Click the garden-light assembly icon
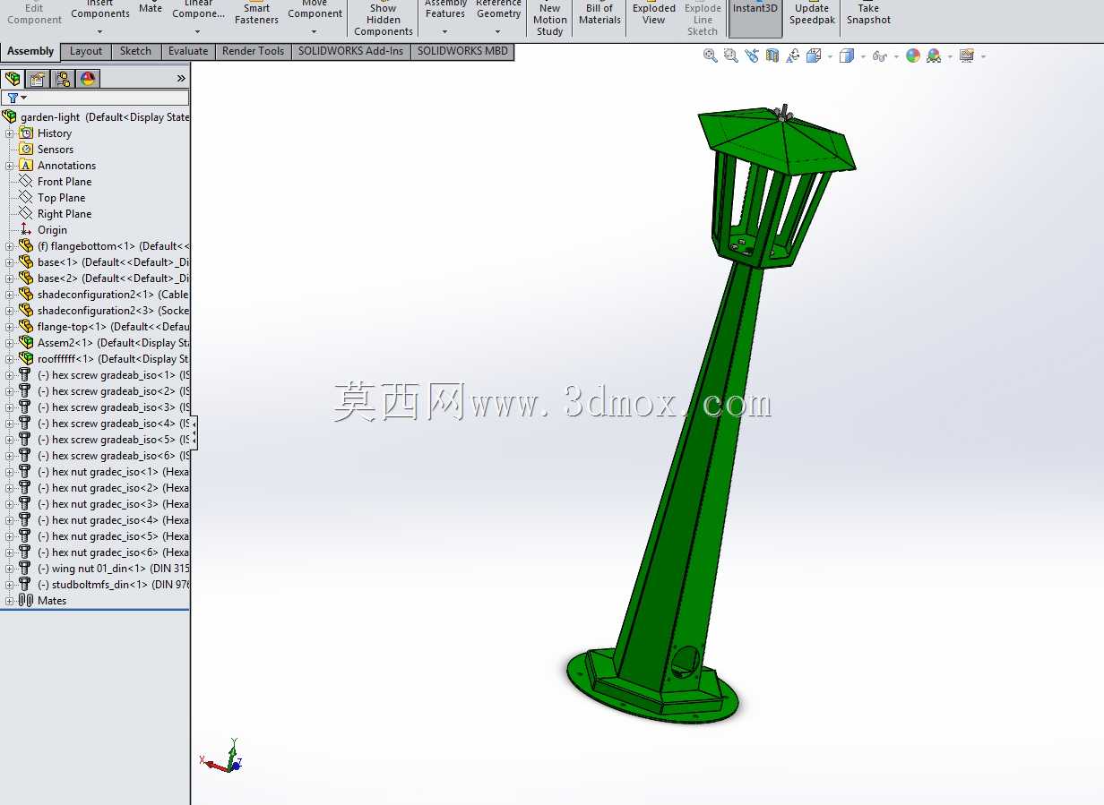The width and height of the screenshot is (1104, 805). [x=10, y=117]
